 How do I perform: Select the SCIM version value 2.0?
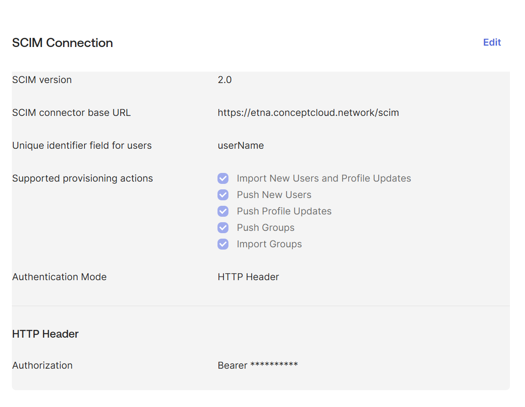225,79
